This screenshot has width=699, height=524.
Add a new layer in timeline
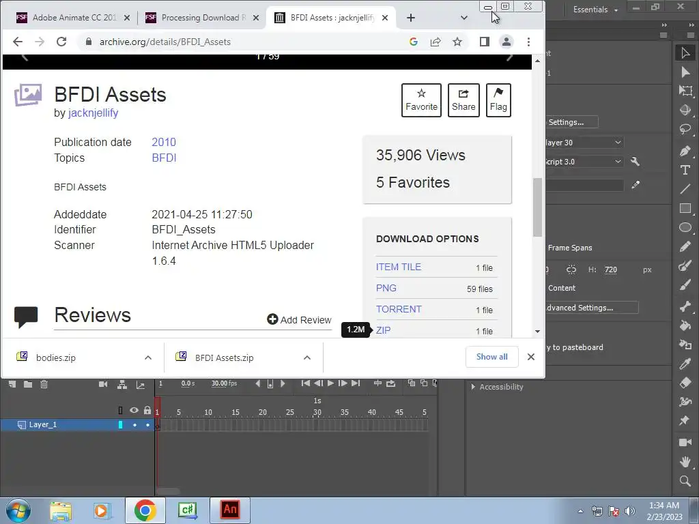[x=12, y=384]
